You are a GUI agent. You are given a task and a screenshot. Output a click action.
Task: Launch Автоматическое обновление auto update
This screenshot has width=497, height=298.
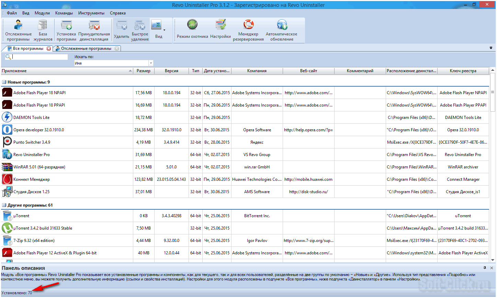click(x=281, y=30)
